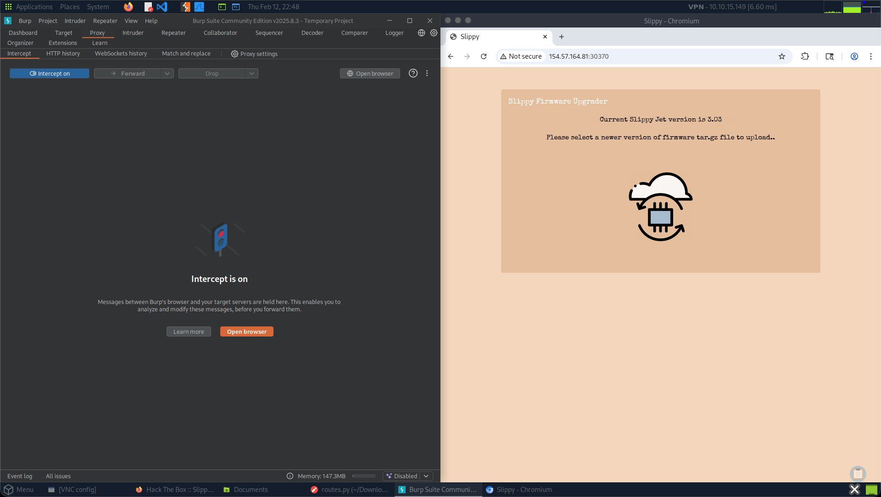The image size is (881, 497).
Task: Bookmark page with star icon
Action: pyautogui.click(x=782, y=56)
